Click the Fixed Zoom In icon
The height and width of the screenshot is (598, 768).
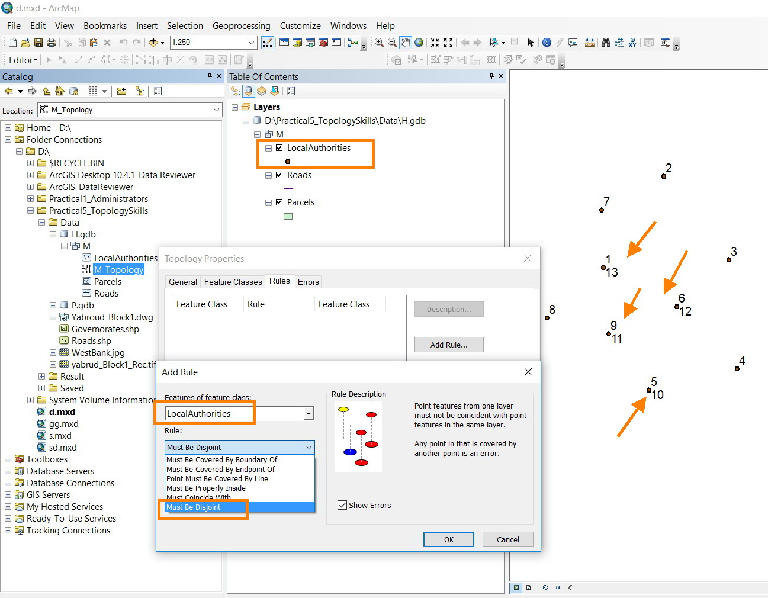point(435,43)
